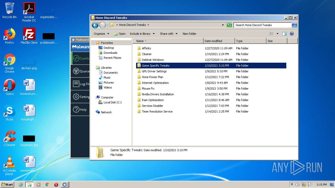Click the Explorer search magnifier icon
Screen dimensions: 335x188
[x=294, y=25]
